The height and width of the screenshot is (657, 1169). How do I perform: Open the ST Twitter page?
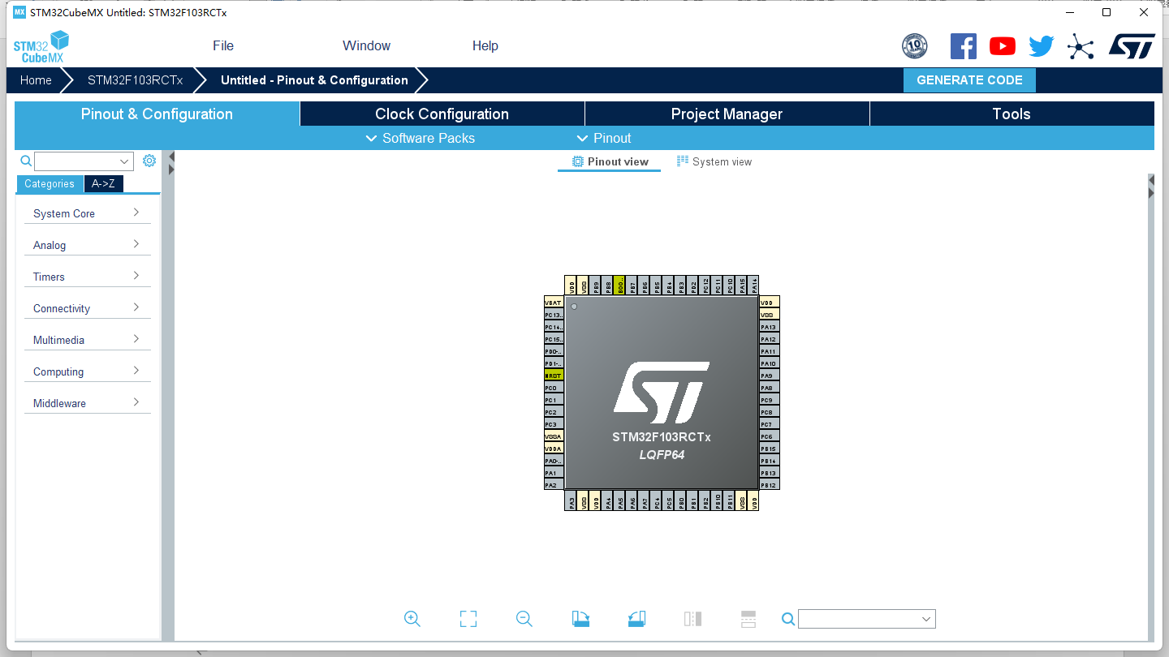coord(1042,46)
